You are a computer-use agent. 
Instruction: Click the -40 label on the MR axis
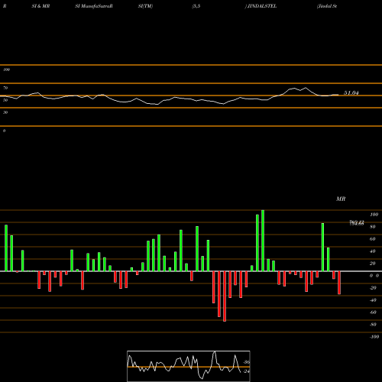(373, 300)
